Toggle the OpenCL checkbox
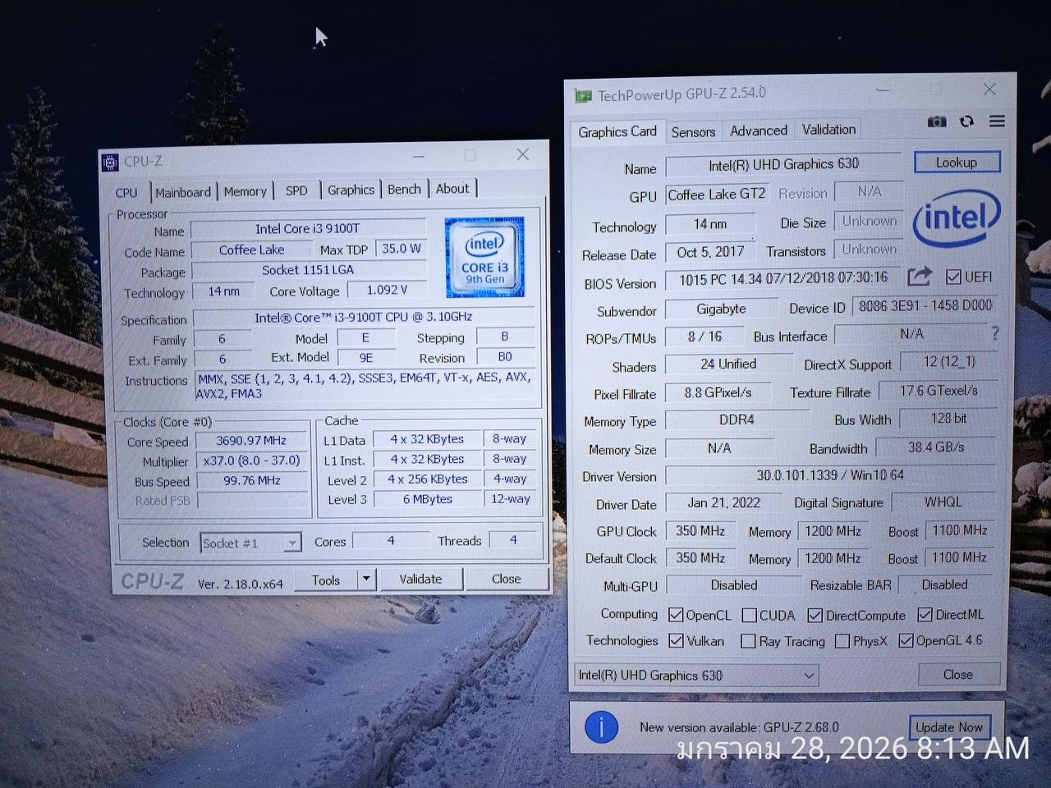 pos(676,615)
